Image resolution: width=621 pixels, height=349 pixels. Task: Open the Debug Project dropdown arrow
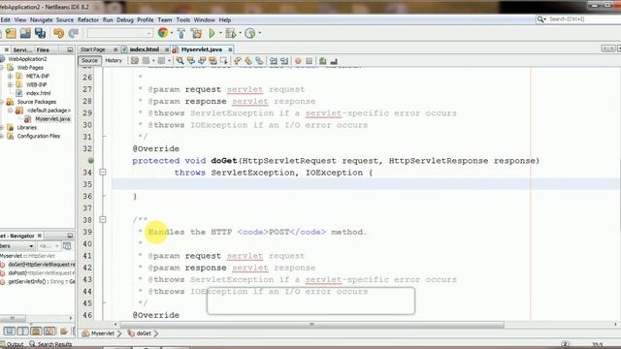pyautogui.click(x=240, y=33)
